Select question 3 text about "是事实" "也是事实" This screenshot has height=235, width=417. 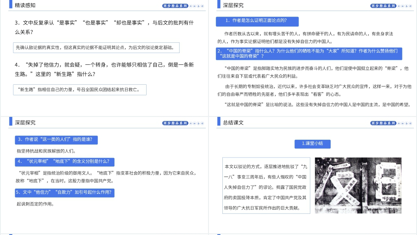[104, 27]
